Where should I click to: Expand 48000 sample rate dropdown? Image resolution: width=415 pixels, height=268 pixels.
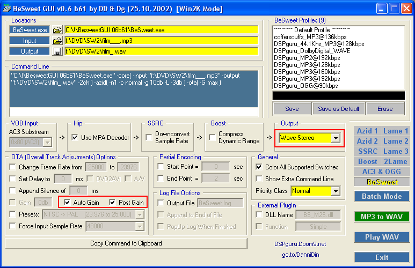pyautogui.click(x=140, y=226)
